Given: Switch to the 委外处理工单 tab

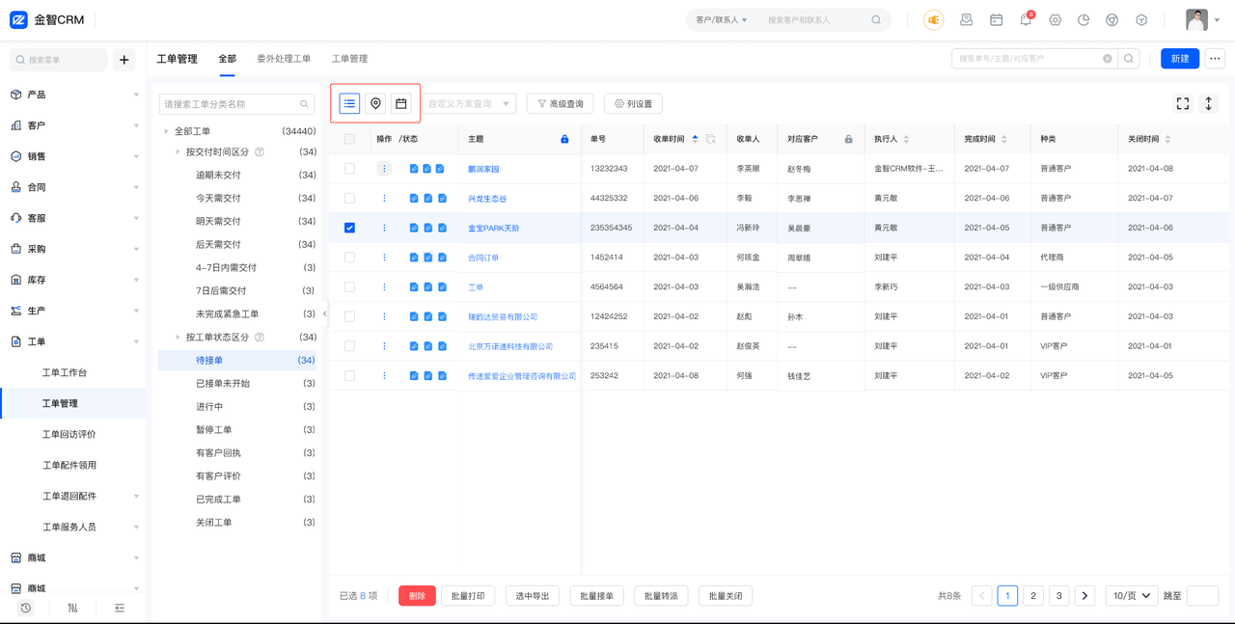Looking at the screenshot, I should tap(284, 59).
